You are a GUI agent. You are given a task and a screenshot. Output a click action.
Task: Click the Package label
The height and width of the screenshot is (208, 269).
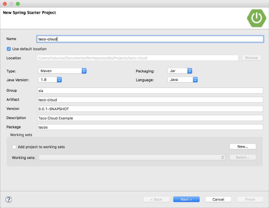coord(14,127)
